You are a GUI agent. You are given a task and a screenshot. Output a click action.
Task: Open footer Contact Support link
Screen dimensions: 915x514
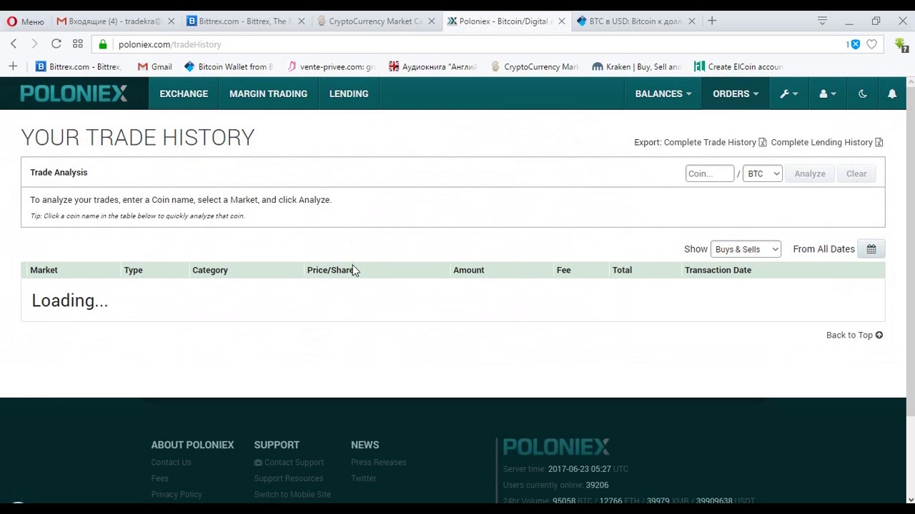click(x=289, y=462)
